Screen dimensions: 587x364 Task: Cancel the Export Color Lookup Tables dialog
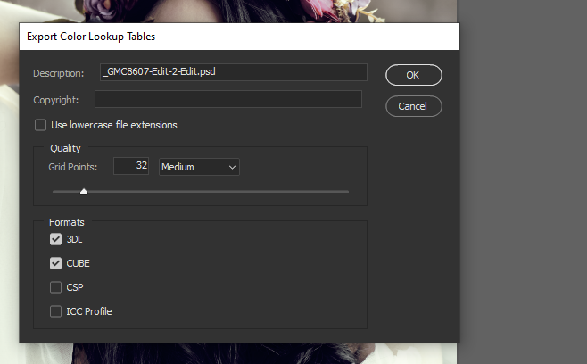pos(414,106)
